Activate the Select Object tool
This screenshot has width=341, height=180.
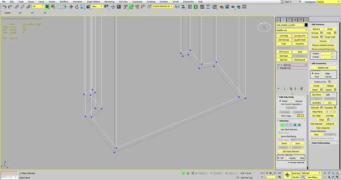tap(47, 7)
